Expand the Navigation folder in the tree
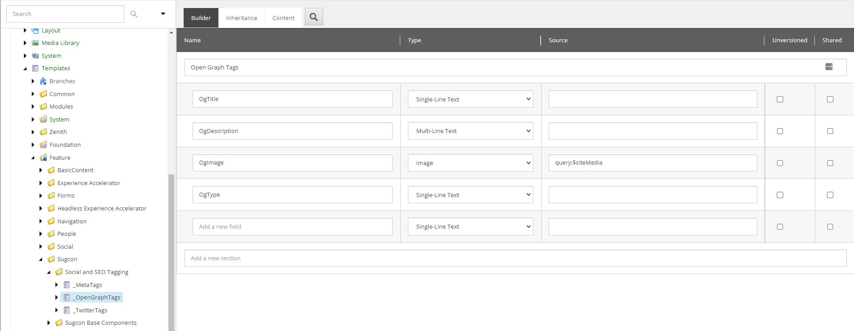 [41, 221]
